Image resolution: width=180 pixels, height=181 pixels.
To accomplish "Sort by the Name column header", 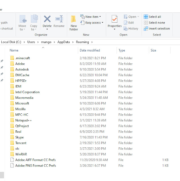I will coord(14,50).
